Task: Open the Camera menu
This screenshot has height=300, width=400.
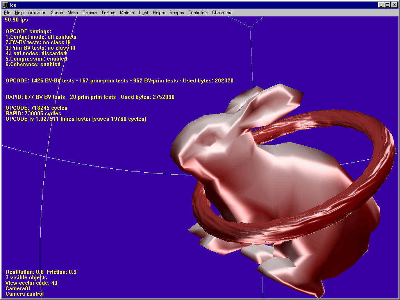Action: [89, 12]
